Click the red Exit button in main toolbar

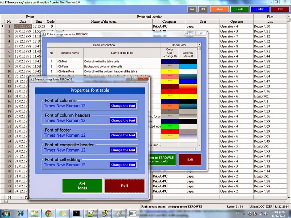[x=280, y=9]
